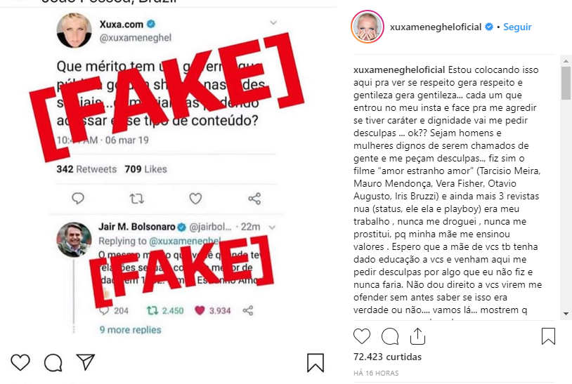
Task: Expand chevron menu on Xuxa.com tweet
Action: click(x=273, y=23)
